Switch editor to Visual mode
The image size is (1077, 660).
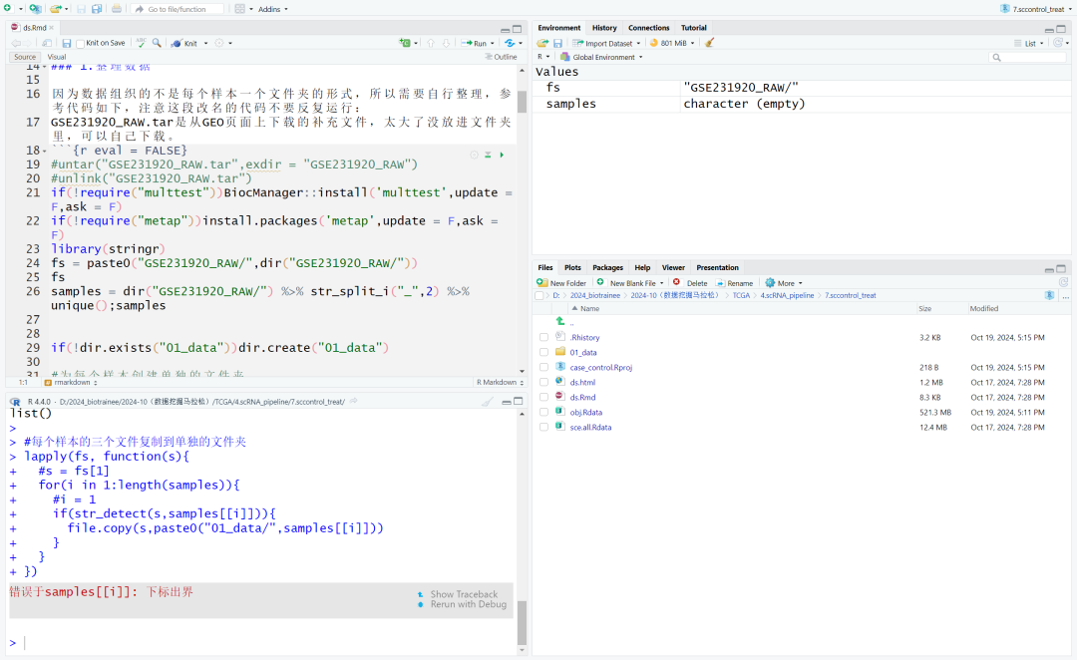[56, 57]
